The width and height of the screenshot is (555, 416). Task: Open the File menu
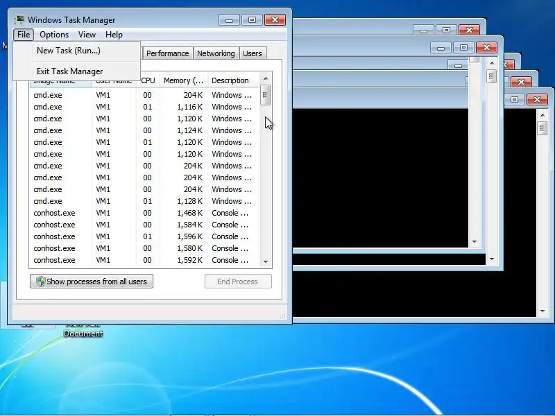coord(24,35)
